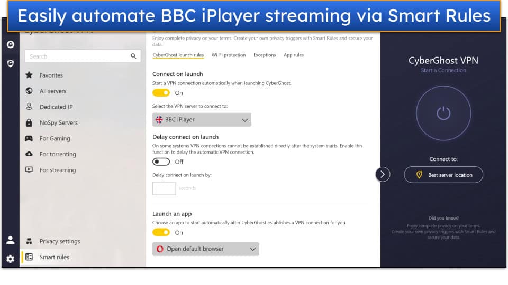Toggle the Launch an app switch
The width and height of the screenshot is (508, 285).
pos(161,232)
